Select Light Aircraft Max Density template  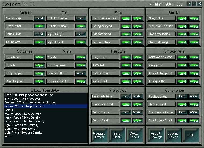pos(46,129)
